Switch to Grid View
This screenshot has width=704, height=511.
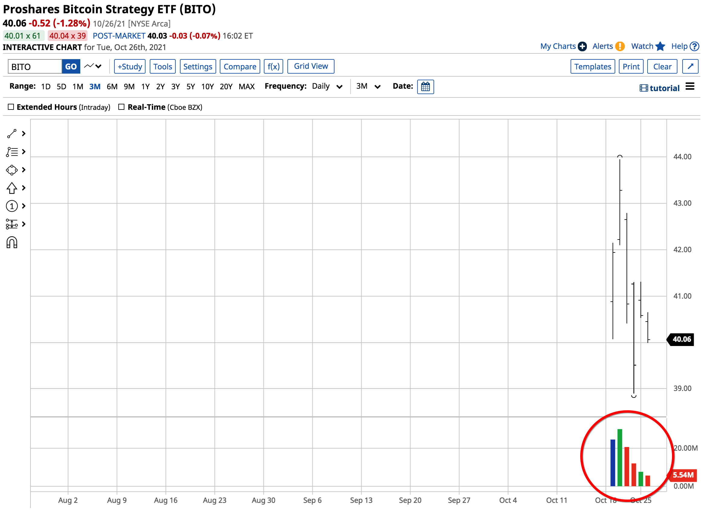311,66
